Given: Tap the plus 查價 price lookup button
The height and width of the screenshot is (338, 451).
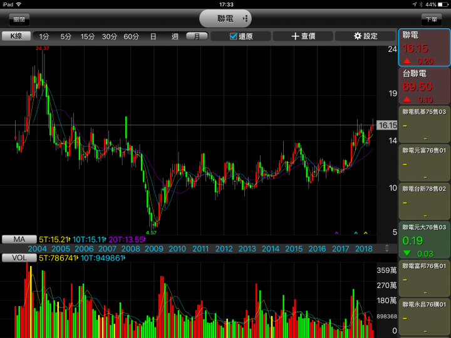Looking at the screenshot, I should tap(303, 36).
